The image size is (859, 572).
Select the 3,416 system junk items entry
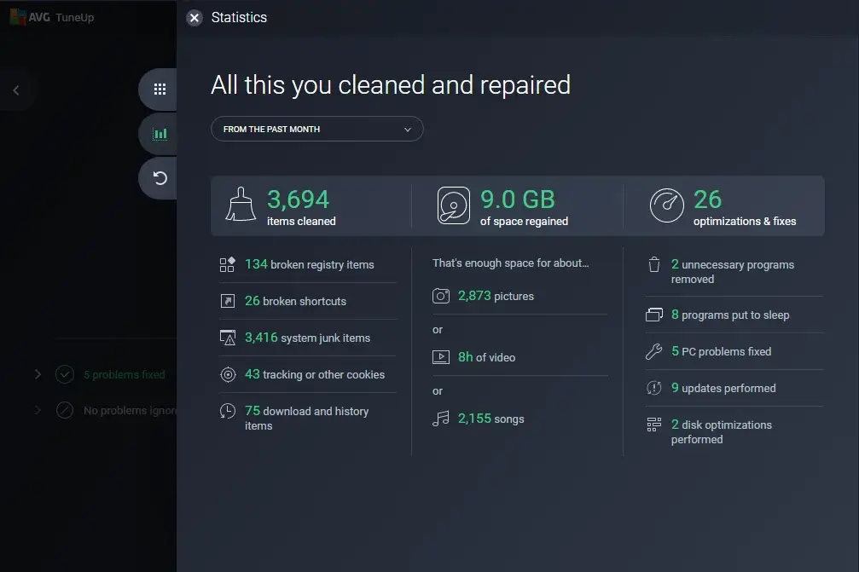coord(307,338)
